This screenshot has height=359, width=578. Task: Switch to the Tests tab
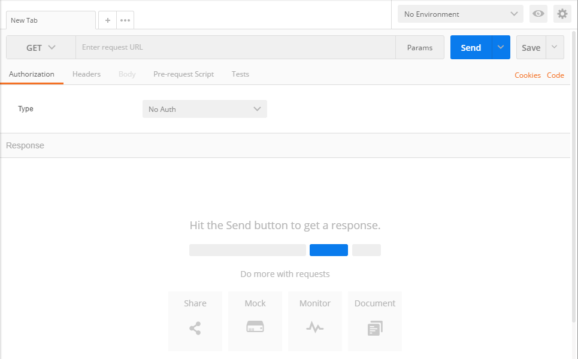(240, 74)
